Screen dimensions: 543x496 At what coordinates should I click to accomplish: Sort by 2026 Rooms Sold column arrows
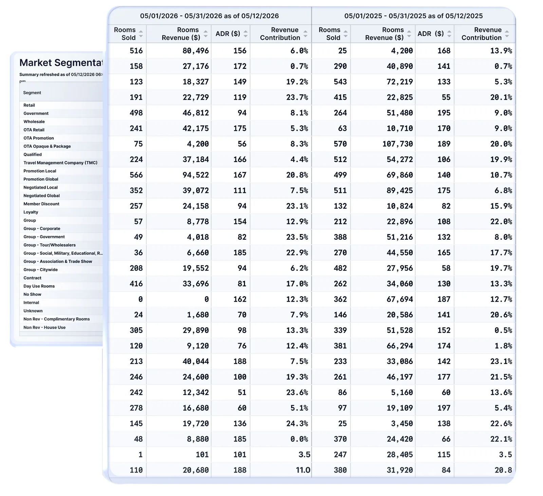[141, 34]
